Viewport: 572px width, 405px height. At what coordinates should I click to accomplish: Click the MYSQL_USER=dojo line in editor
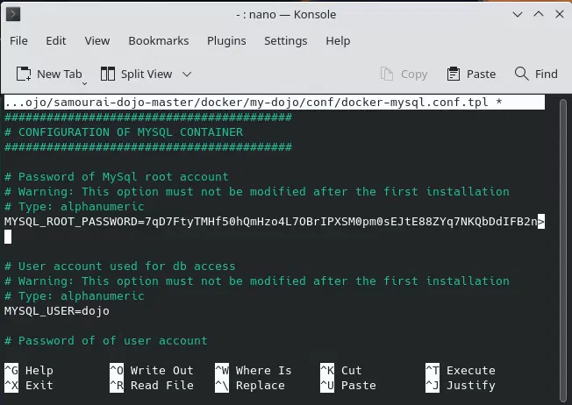pyautogui.click(x=56, y=311)
